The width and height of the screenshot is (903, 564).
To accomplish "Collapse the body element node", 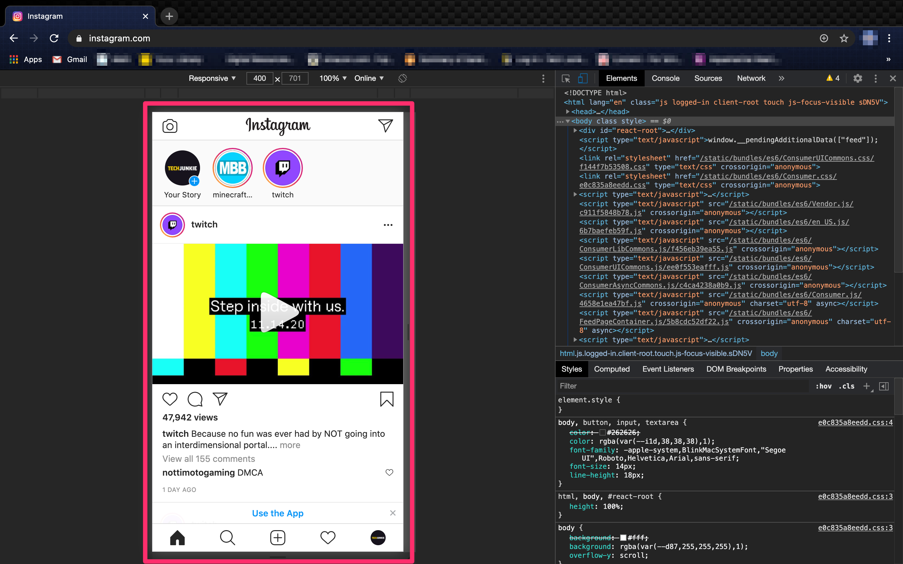I will [x=568, y=121].
